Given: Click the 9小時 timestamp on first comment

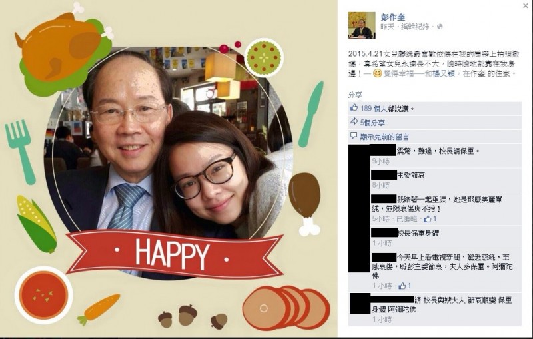Looking at the screenshot, I should pyautogui.click(x=381, y=161).
